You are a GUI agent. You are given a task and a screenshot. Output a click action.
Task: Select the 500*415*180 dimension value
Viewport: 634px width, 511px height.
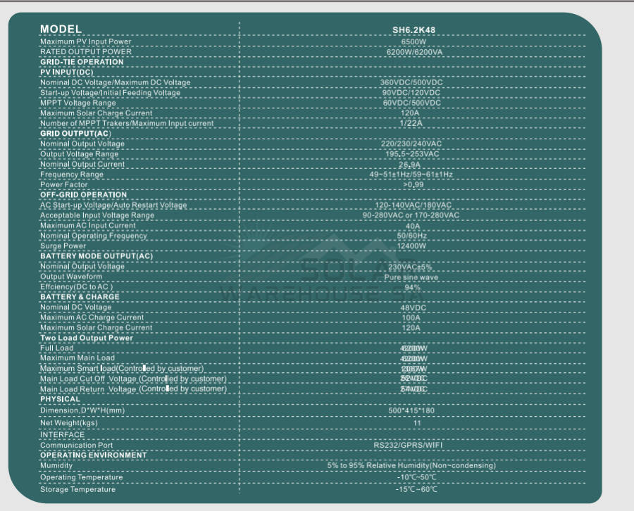tap(411, 410)
